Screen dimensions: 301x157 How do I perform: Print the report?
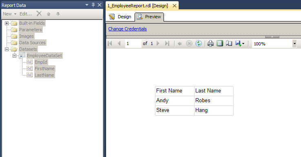tap(210, 43)
